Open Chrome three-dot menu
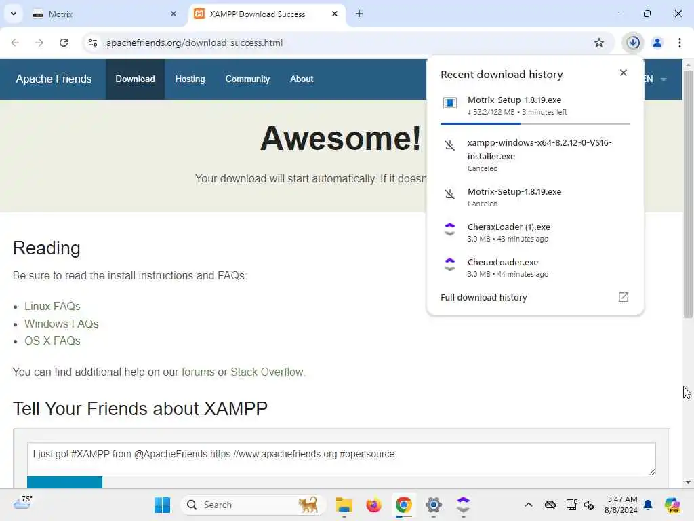Viewport: 694px width, 521px height. 679,43
